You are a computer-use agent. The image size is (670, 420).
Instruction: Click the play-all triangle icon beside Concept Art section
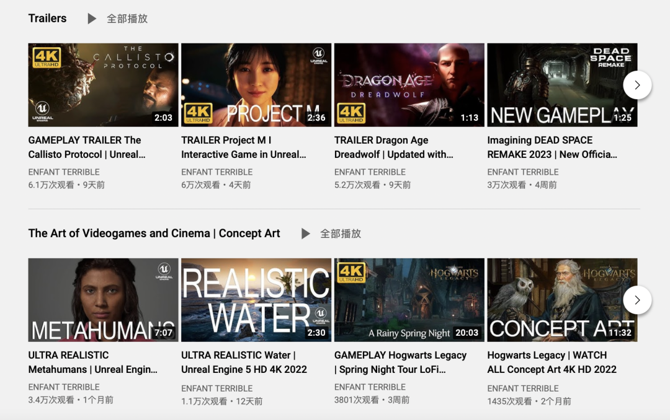[305, 234]
